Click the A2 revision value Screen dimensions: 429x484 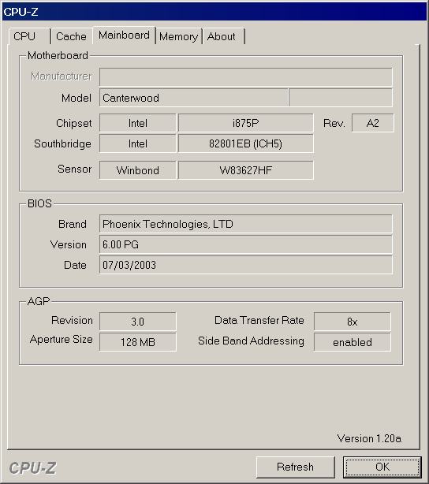coord(373,123)
